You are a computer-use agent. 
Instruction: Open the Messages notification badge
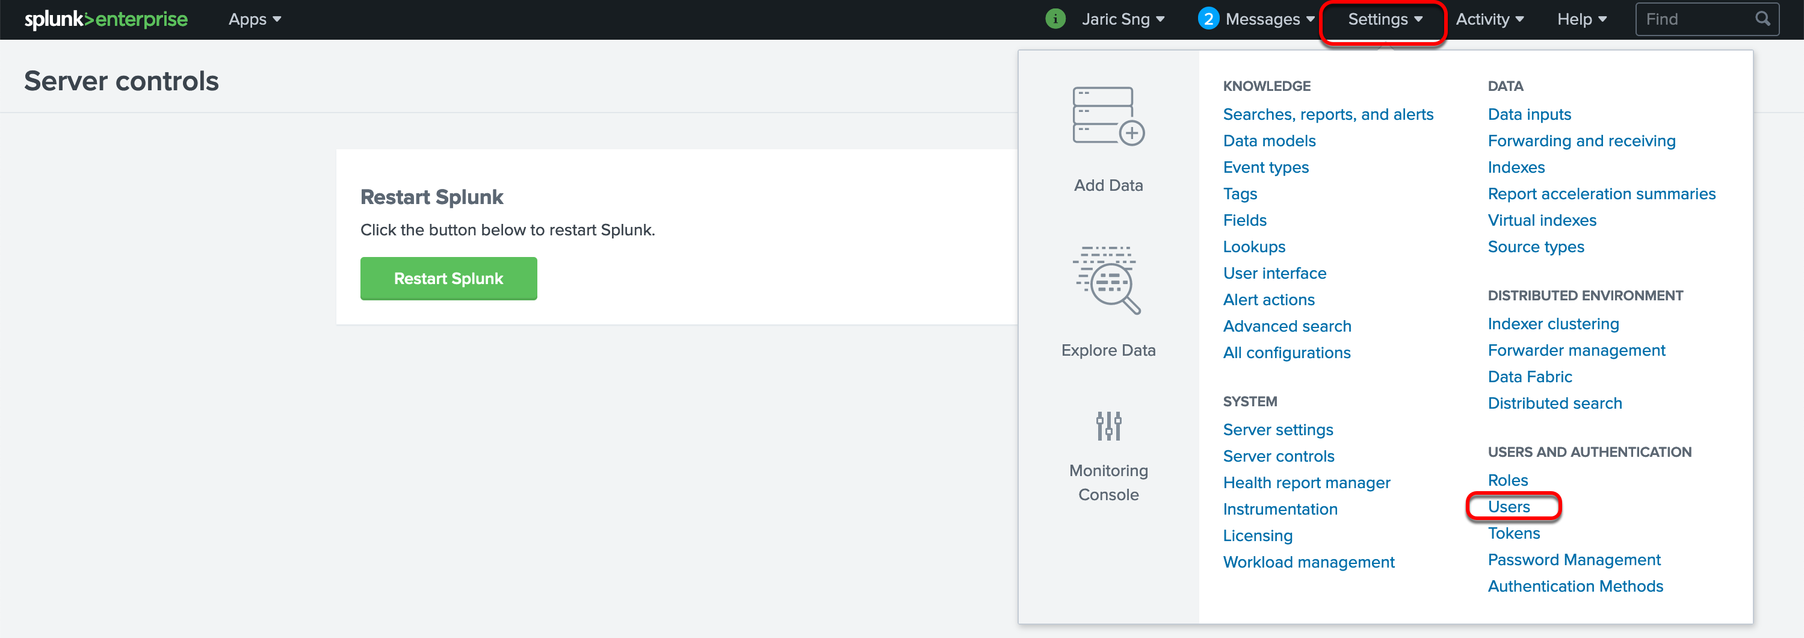(1208, 19)
